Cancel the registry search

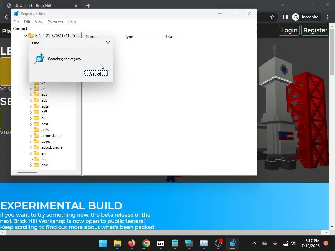pyautogui.click(x=96, y=73)
